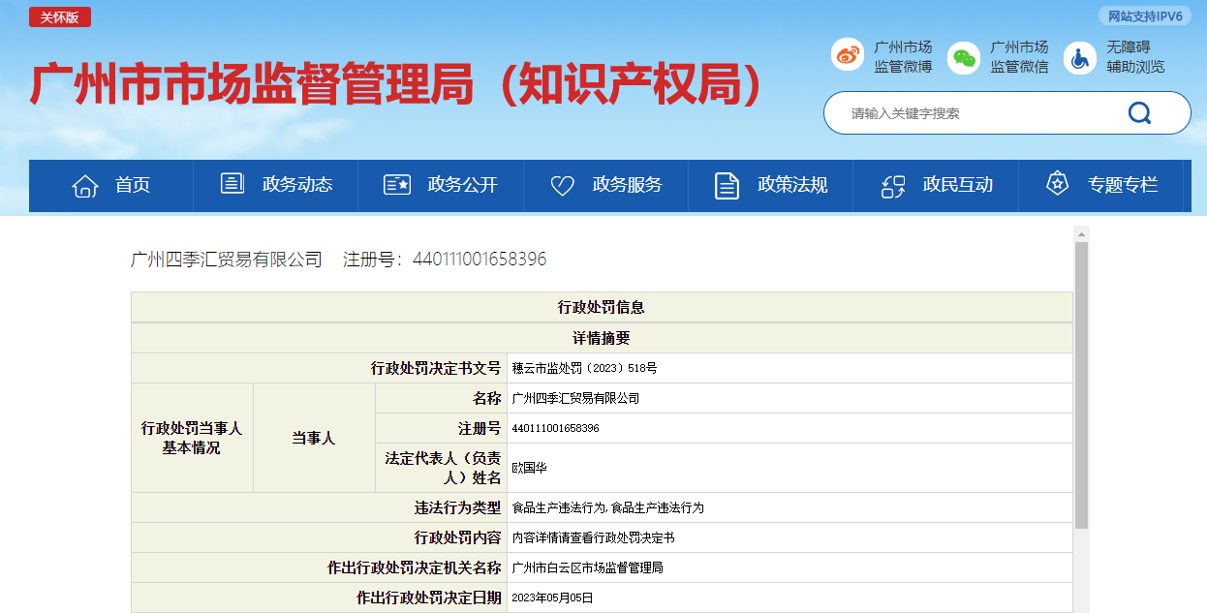Click the decision date 2023年05月05日
The image size is (1207, 613).
click(552, 598)
